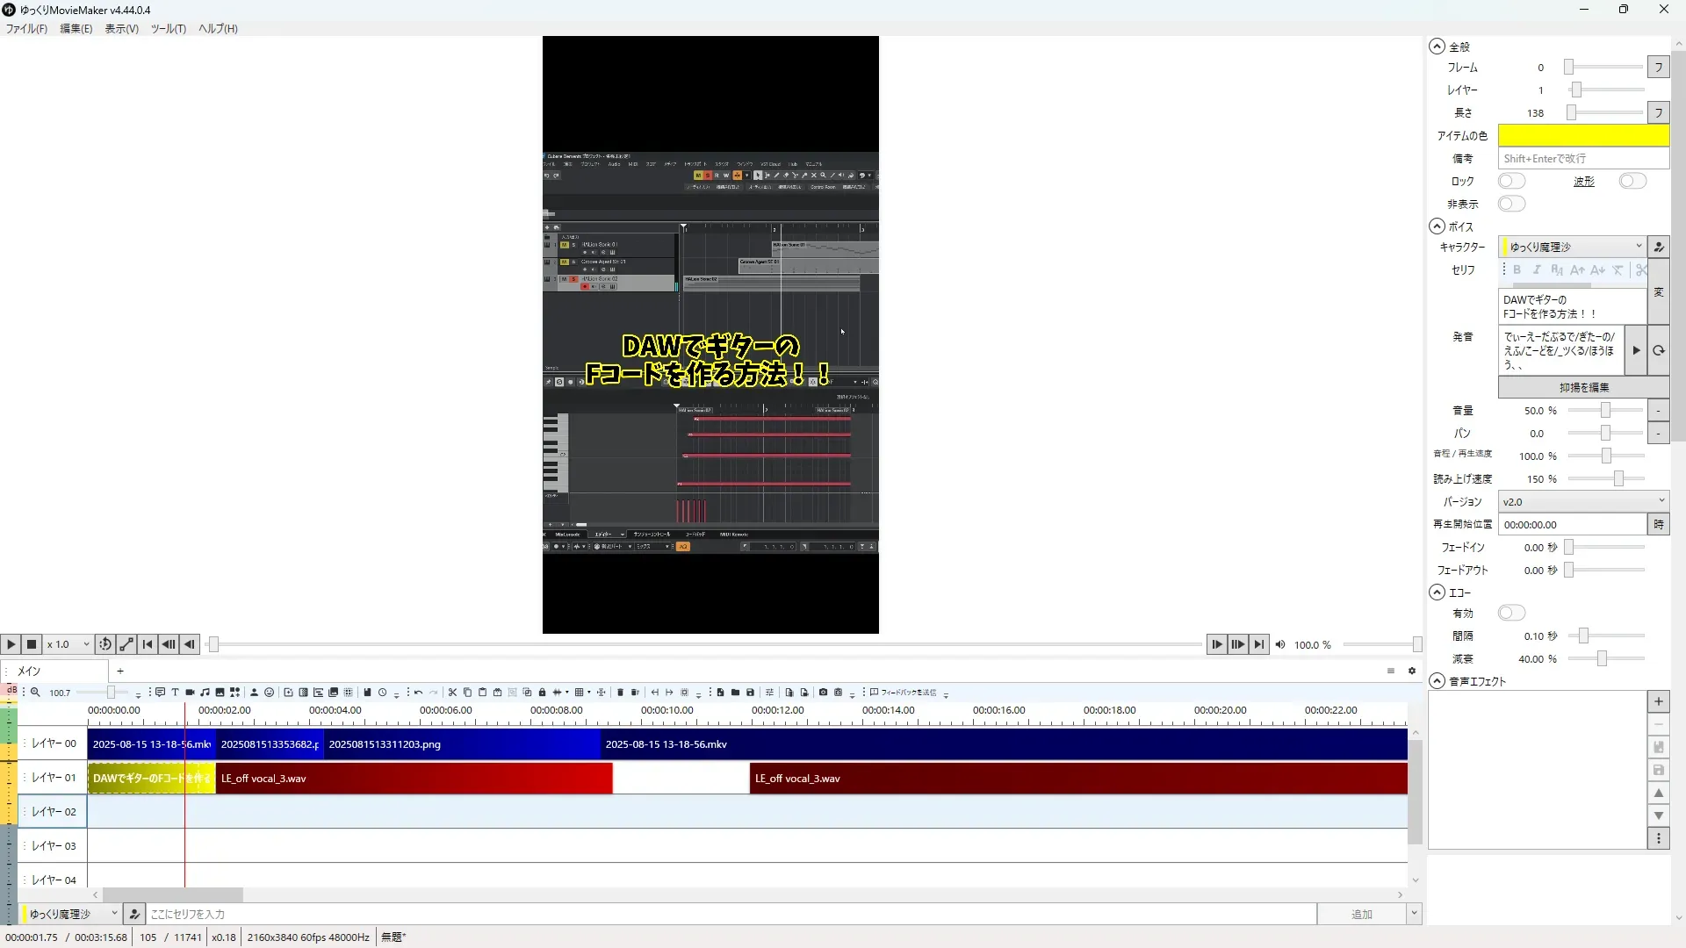Click the add video item camera icon
The width and height of the screenshot is (1686, 948).
pos(190,693)
